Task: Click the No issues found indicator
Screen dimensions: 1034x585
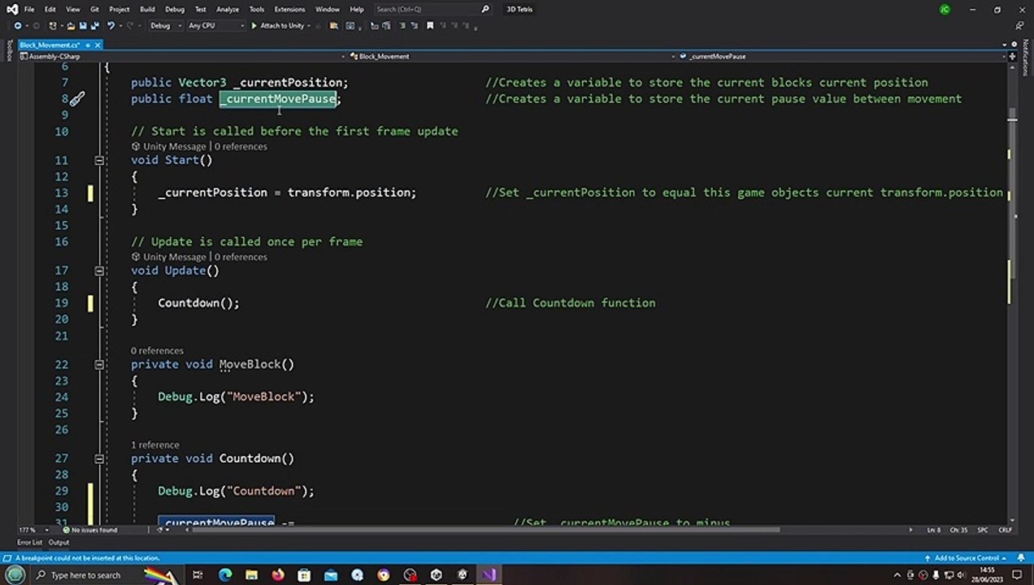Action: click(x=91, y=530)
